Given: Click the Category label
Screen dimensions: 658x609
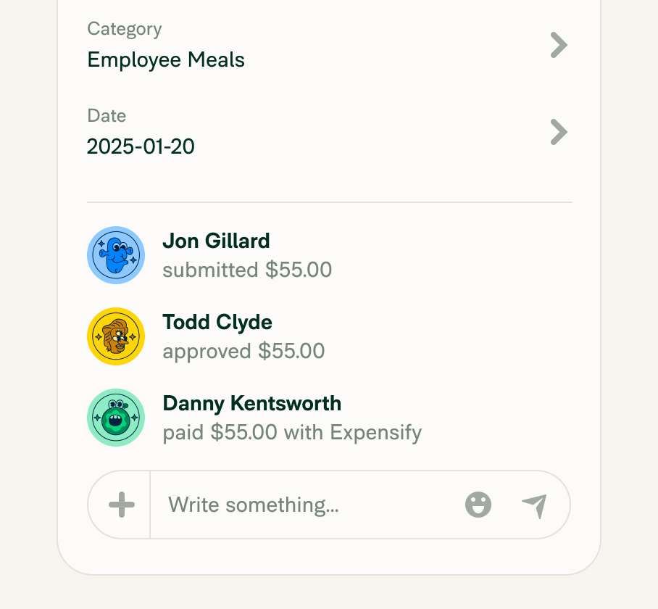Looking at the screenshot, I should click(124, 29).
